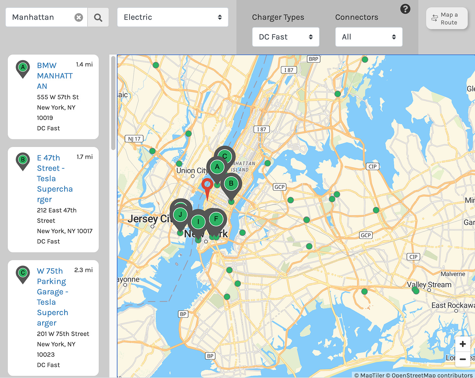Image resolution: width=475 pixels, height=378 pixels.
Task: Click '1.7 mi' distance text
Action: (x=84, y=157)
